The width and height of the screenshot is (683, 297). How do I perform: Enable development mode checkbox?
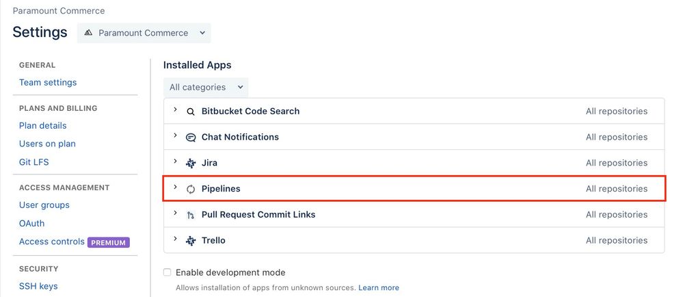(x=168, y=272)
